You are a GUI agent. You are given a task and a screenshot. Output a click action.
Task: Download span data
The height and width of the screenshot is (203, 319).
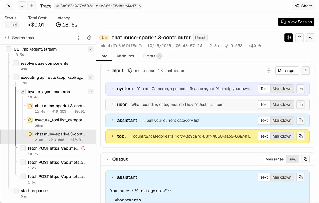click(x=310, y=38)
